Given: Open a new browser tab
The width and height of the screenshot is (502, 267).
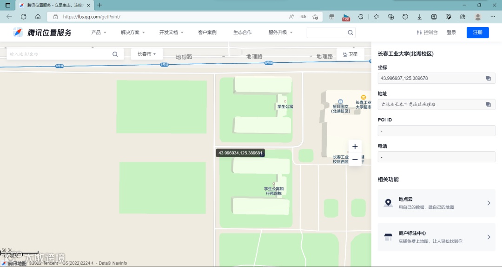Looking at the screenshot, I should pyautogui.click(x=99, y=5).
